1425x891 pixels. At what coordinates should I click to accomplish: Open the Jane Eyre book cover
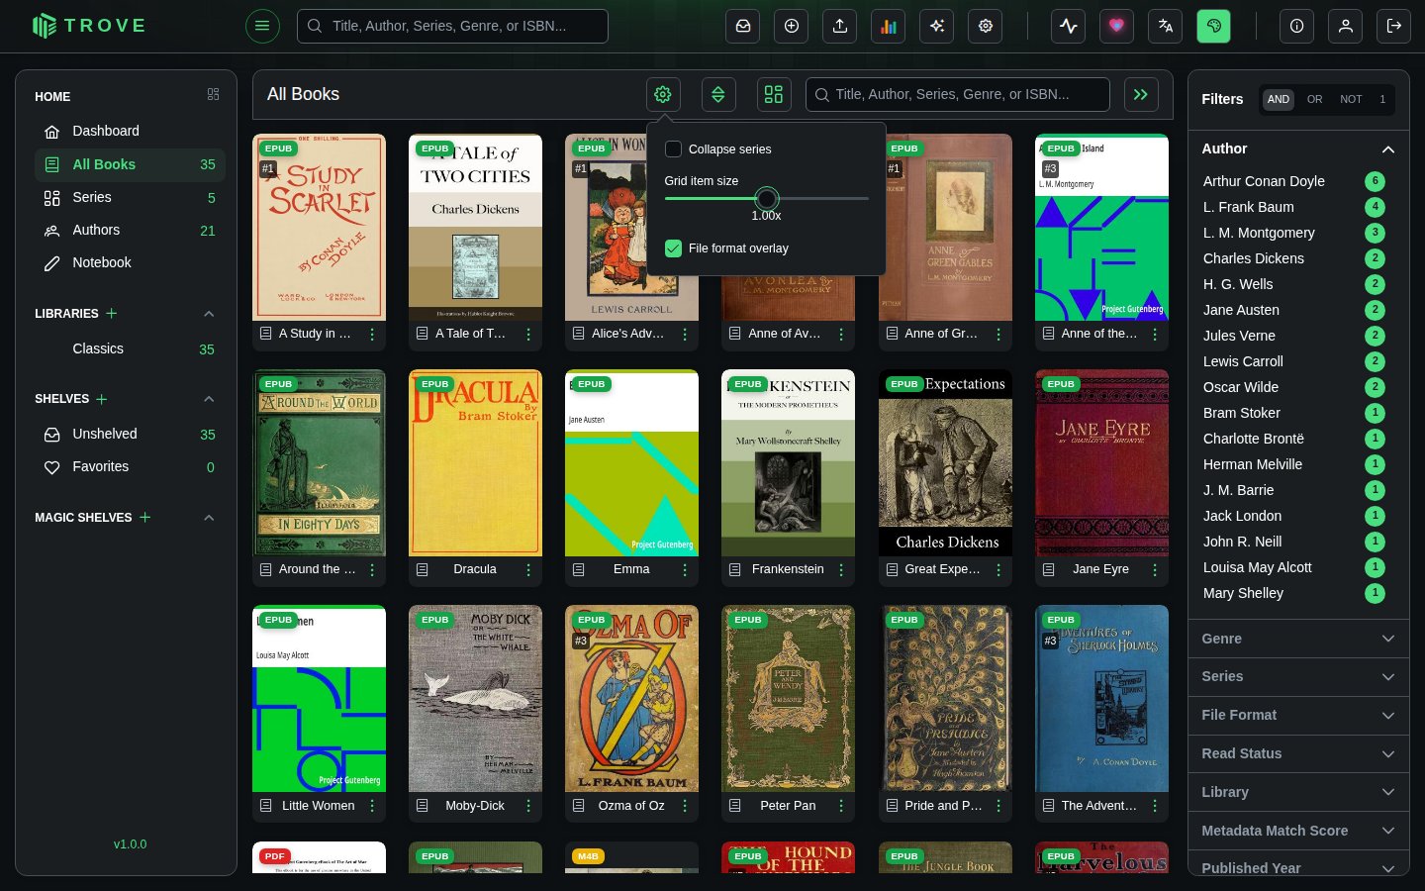1101,463
